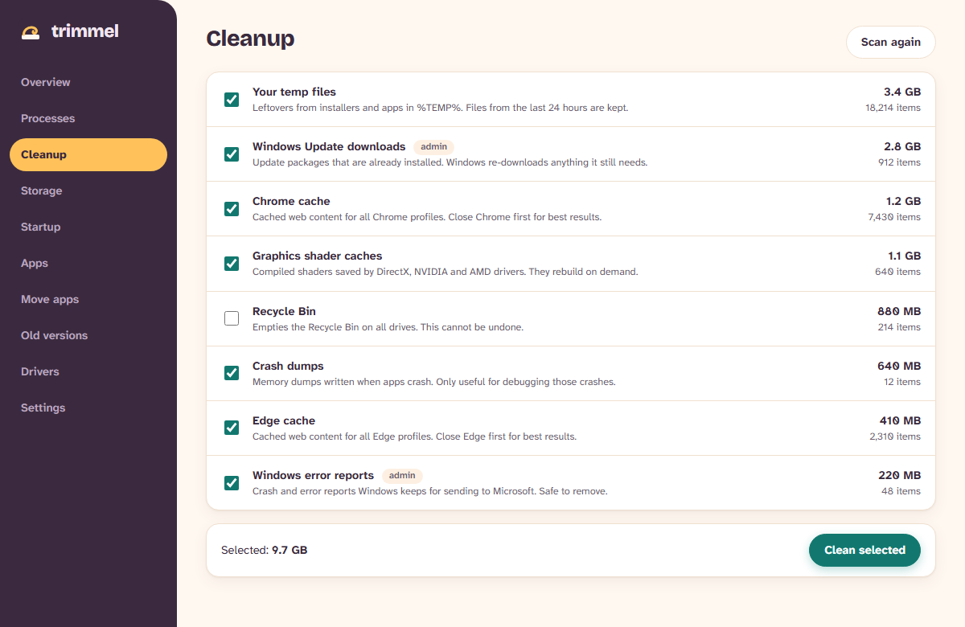Enable the Recycle Bin checkbox
Viewport: 965px width, 627px height.
tap(232, 318)
